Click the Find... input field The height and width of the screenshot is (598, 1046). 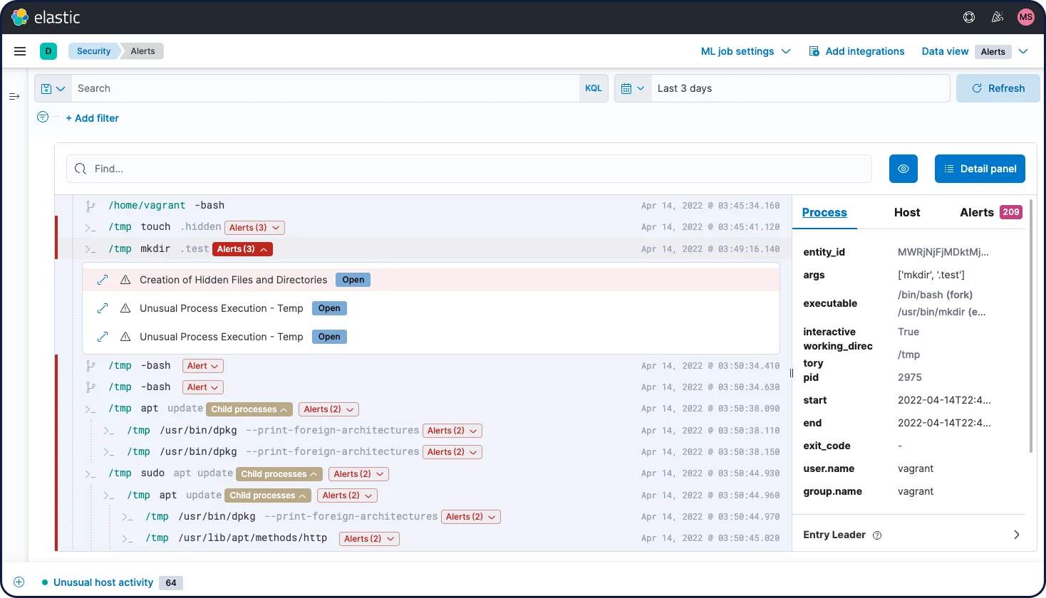point(469,169)
